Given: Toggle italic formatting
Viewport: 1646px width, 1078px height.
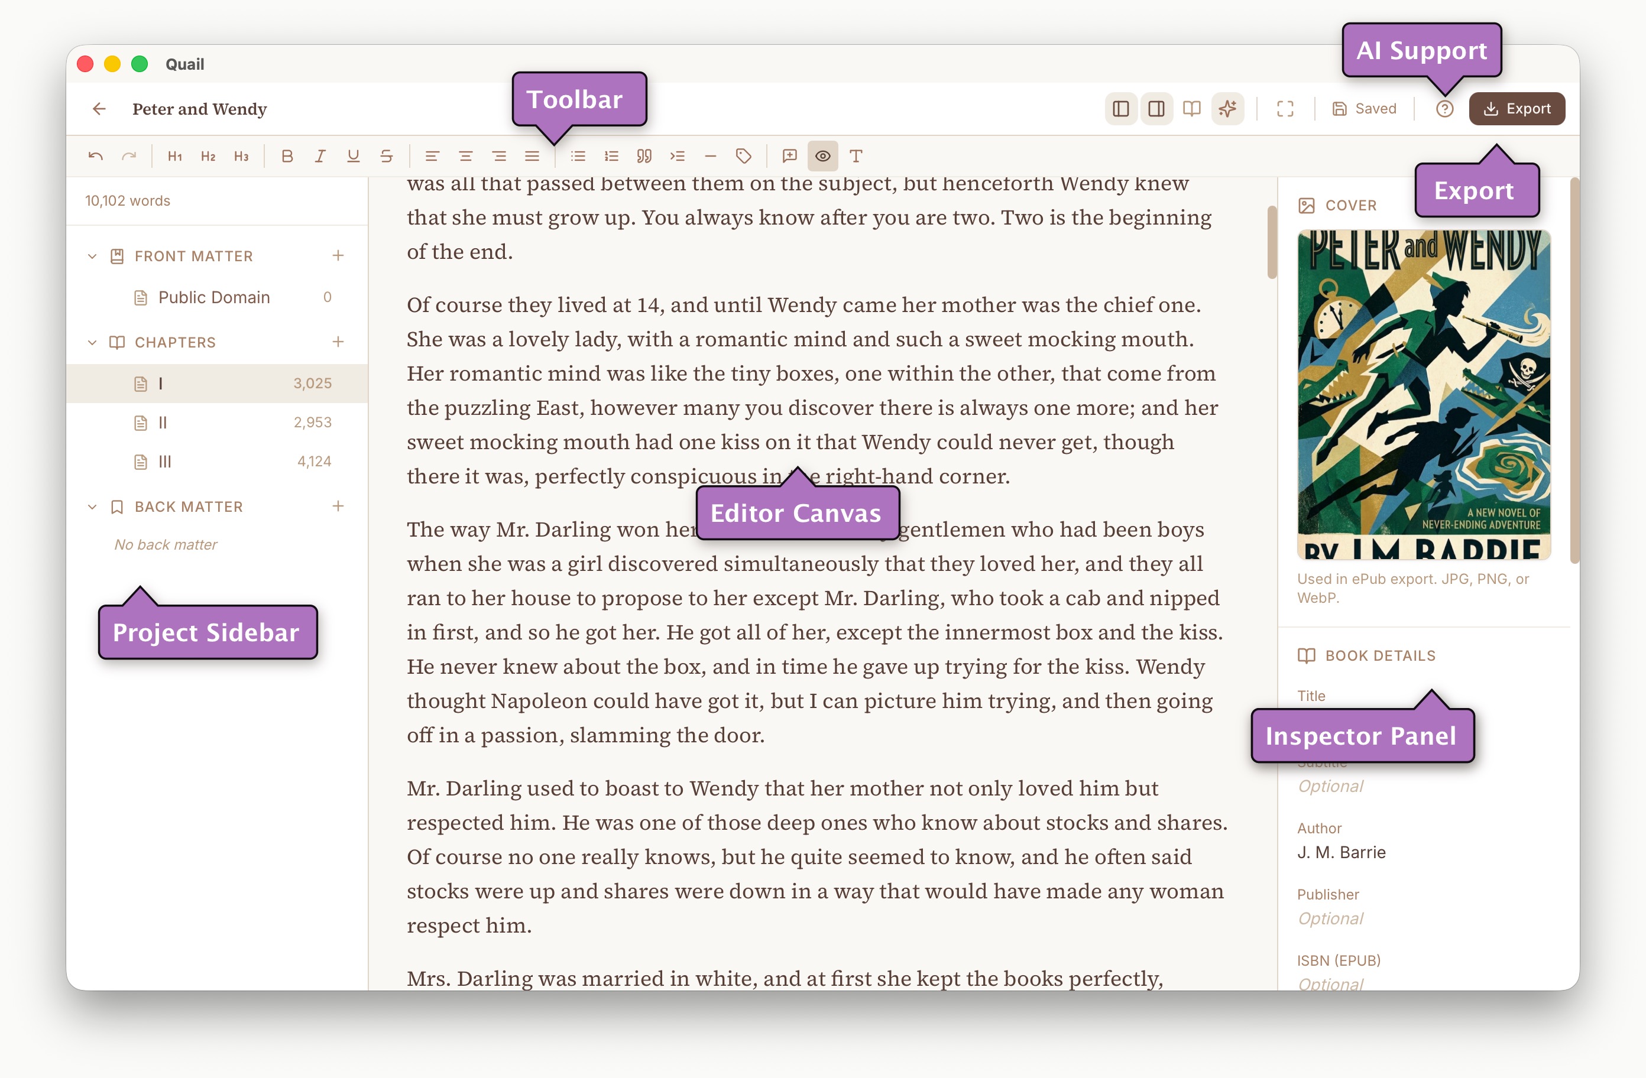Looking at the screenshot, I should pos(320,156).
